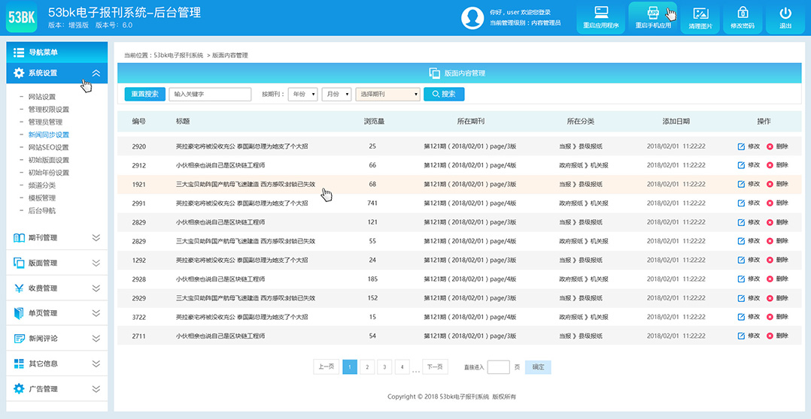
Task: Click the 浏览量 column header
Action: tap(374, 121)
